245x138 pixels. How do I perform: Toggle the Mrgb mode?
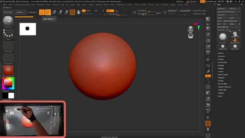[x=88, y=11]
